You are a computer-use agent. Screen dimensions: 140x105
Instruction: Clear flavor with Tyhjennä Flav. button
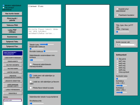coord(12,46)
